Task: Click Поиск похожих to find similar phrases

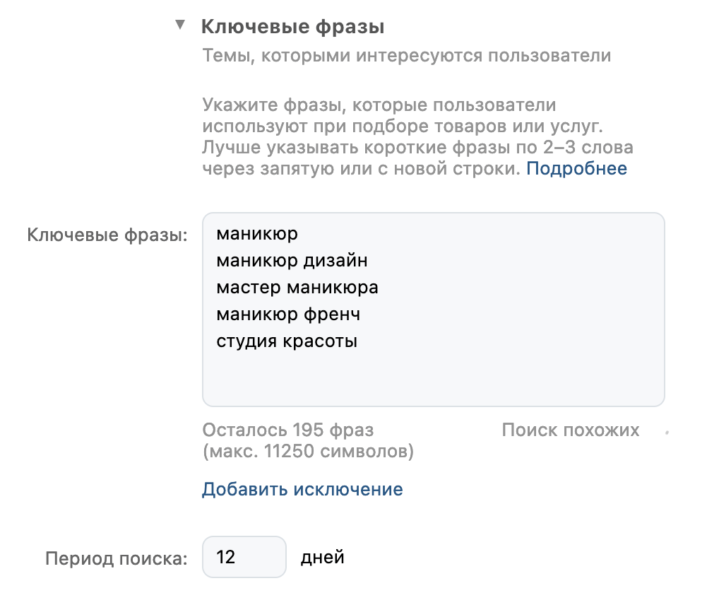Action: 571,430
